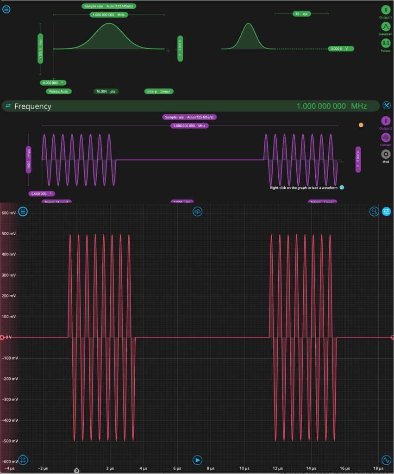Edit the green 0.000 000 ° phase field
This screenshot has width=394, height=474.
53,83
